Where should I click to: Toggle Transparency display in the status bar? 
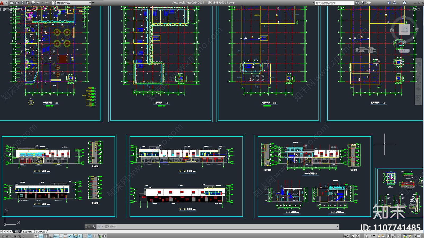pos(90,236)
